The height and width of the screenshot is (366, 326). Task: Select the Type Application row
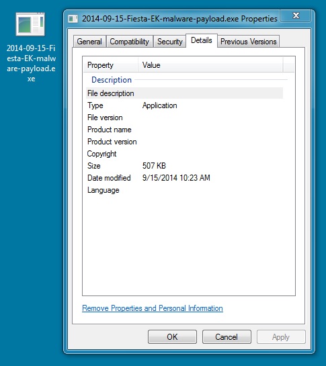tap(184, 105)
